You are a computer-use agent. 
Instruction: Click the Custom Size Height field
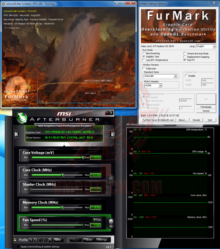[207, 85]
